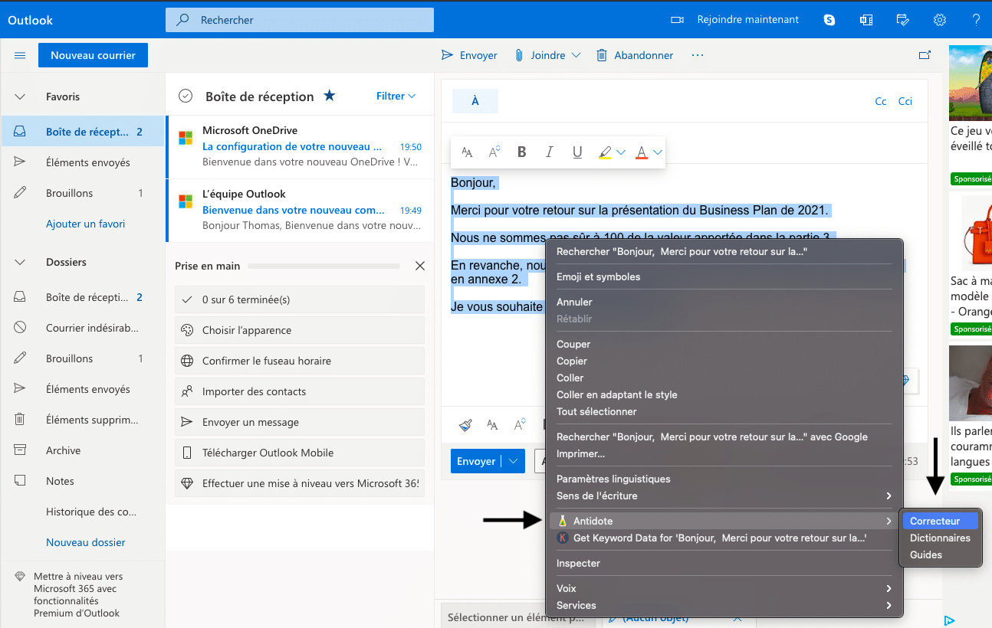Expand the Joindre dropdown chevron
Screen dimensions: 992x628
[x=576, y=55]
